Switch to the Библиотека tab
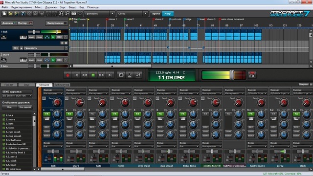Viewport: 313px width, 176px height. click(x=62, y=85)
